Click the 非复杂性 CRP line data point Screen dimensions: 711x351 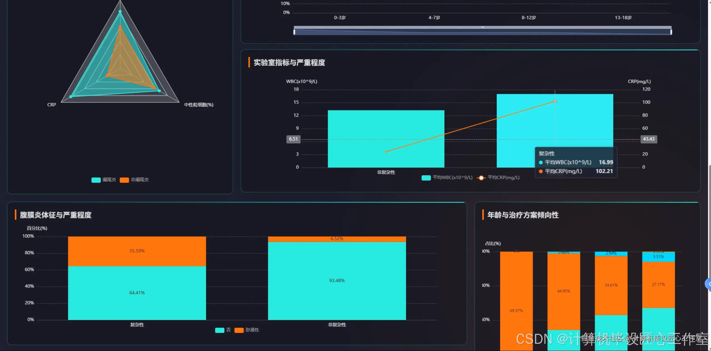click(386, 152)
